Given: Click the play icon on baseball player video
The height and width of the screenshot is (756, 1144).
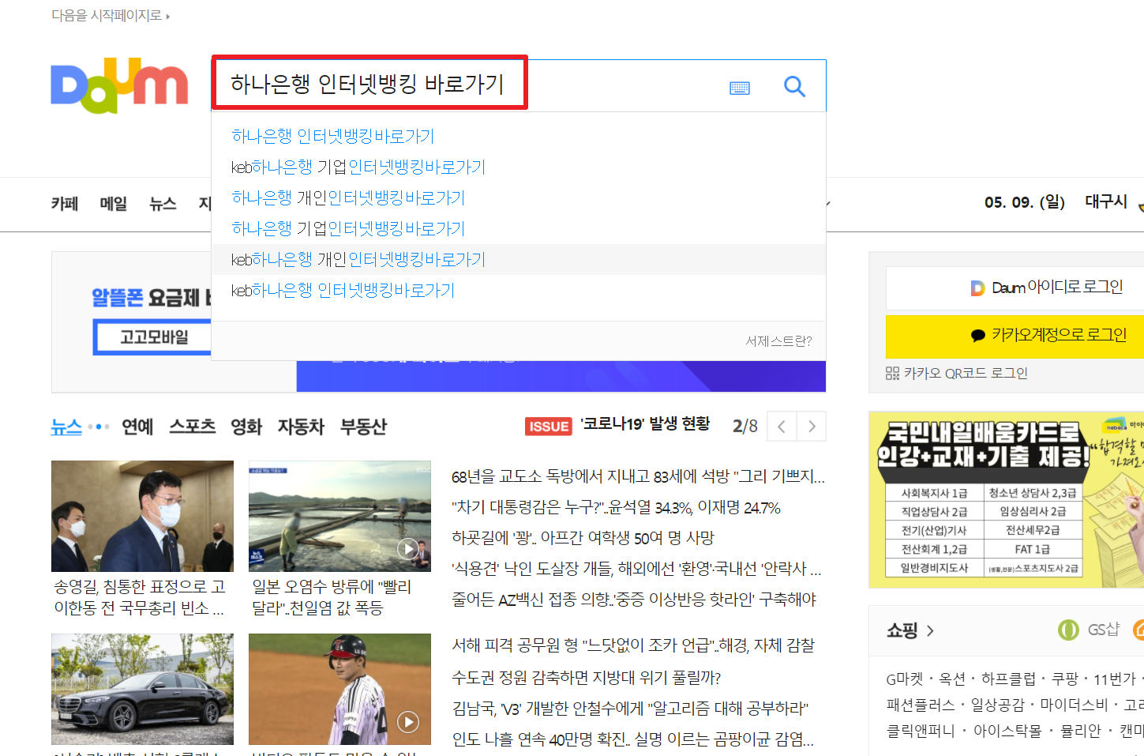Looking at the screenshot, I should point(407,721).
